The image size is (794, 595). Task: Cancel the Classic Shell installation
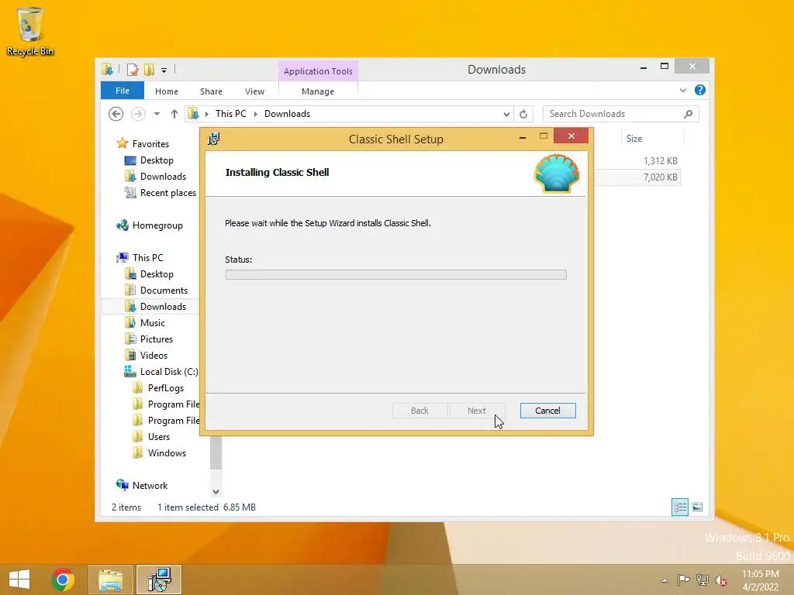pyautogui.click(x=547, y=411)
